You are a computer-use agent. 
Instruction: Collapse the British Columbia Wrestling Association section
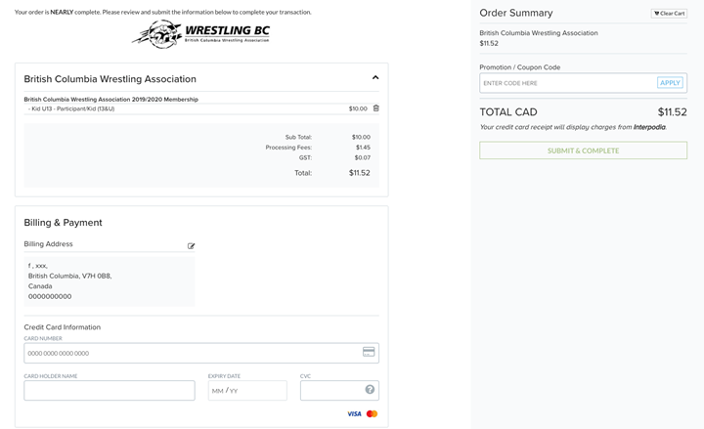coord(375,78)
